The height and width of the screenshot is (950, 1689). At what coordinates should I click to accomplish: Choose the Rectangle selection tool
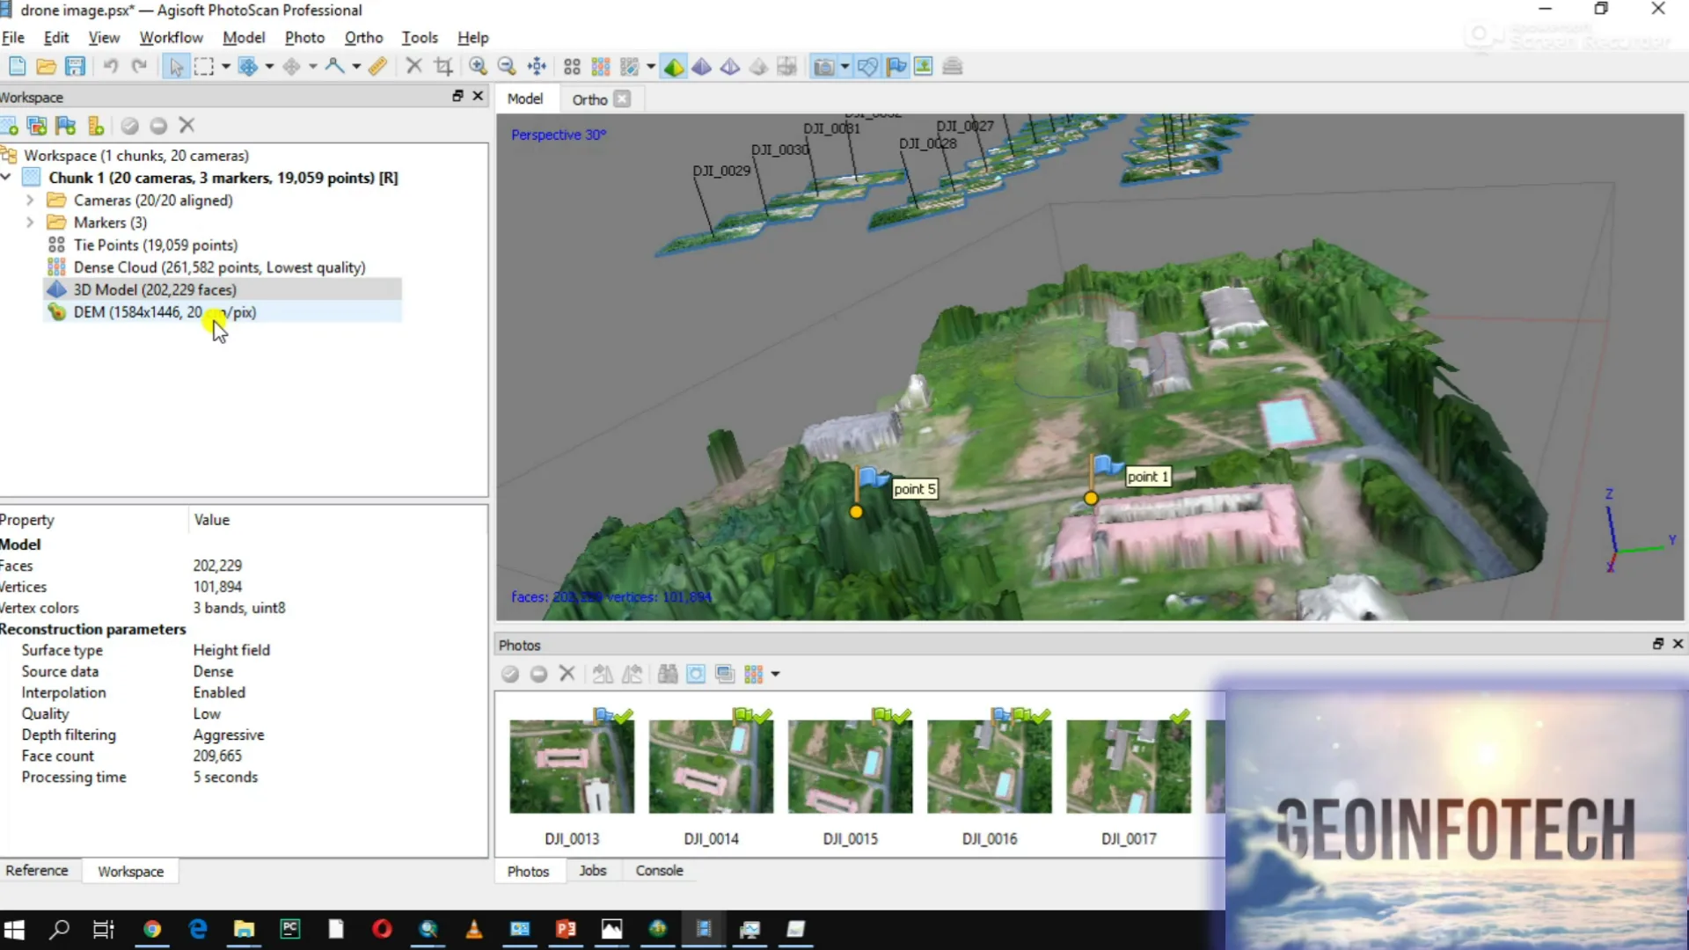204,66
